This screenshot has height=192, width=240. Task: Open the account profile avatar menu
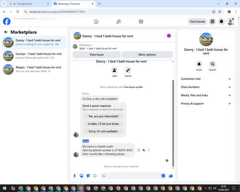230,22
